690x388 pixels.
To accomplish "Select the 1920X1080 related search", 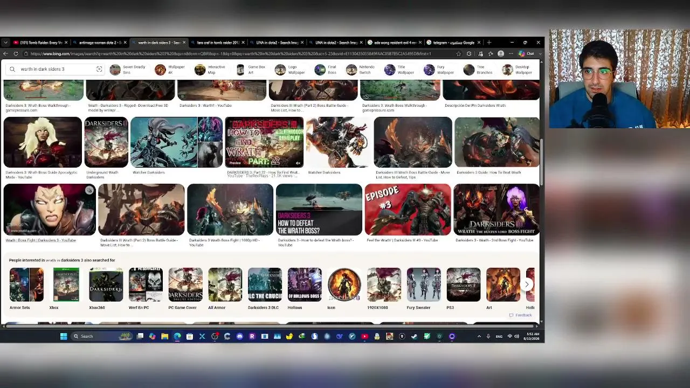I will 384,289.
